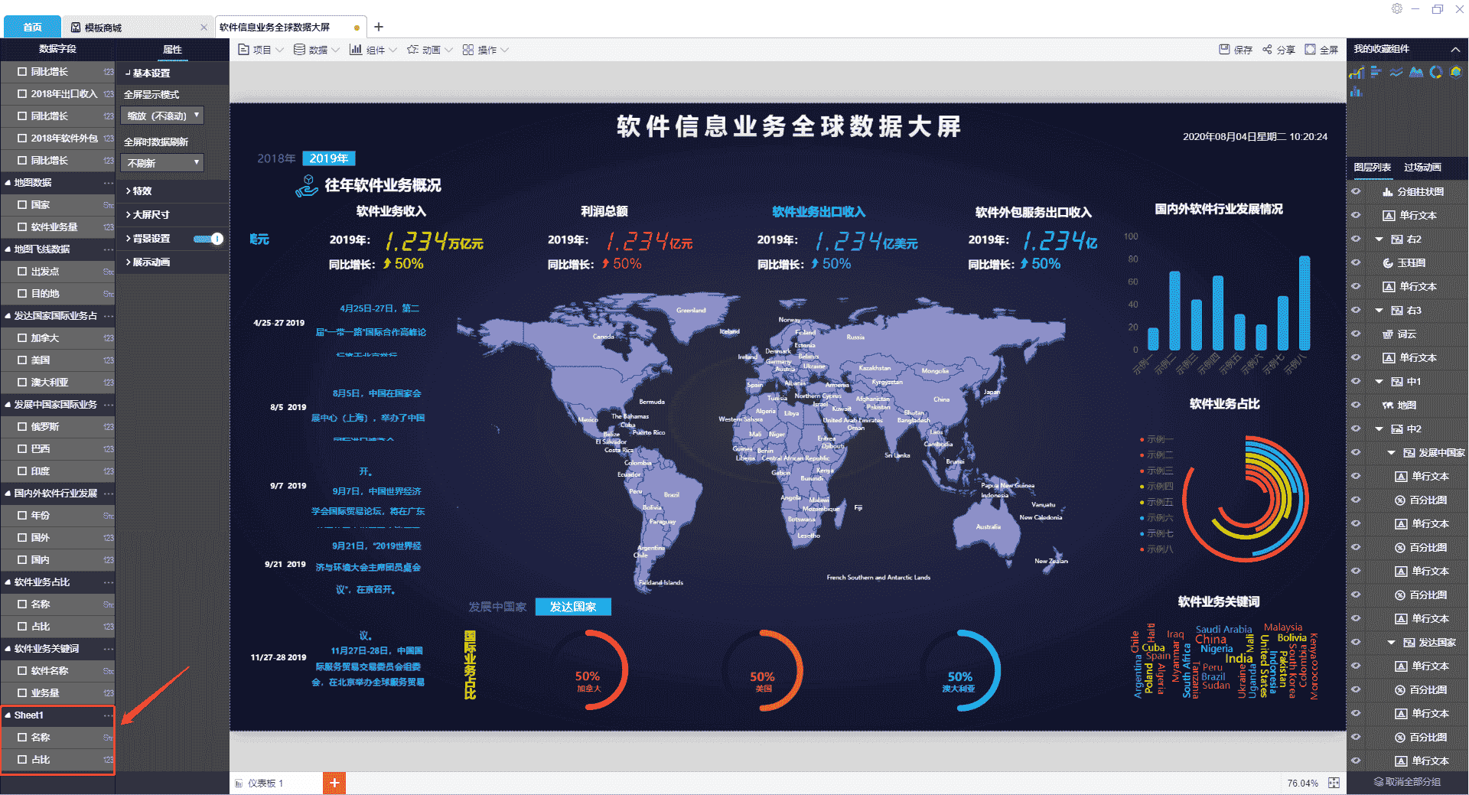Expand the 特效 section

point(172,191)
